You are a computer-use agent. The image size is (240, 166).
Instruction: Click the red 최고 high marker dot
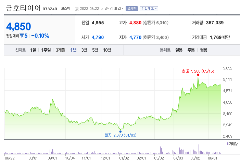pos(198,75)
